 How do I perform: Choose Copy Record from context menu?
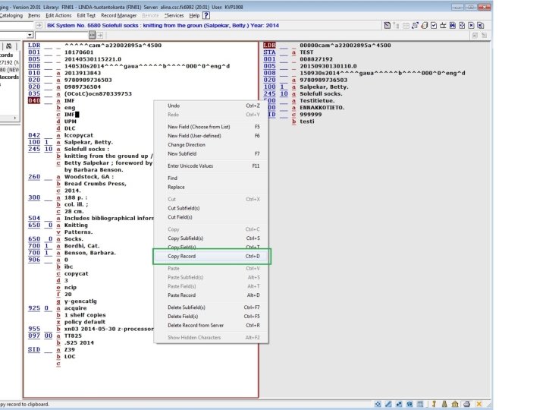pos(211,257)
